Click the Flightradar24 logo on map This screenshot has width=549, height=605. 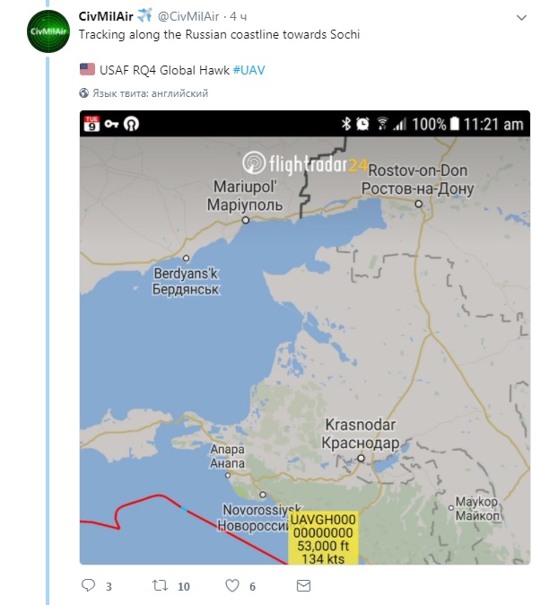(x=305, y=164)
